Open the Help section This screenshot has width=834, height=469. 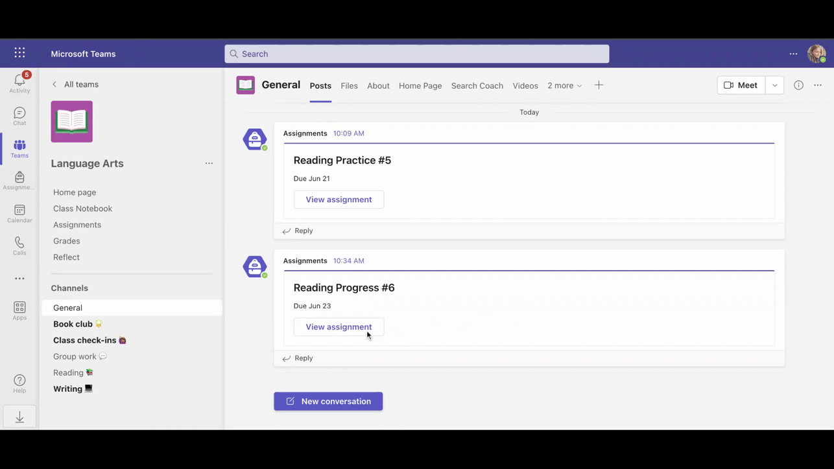click(19, 383)
